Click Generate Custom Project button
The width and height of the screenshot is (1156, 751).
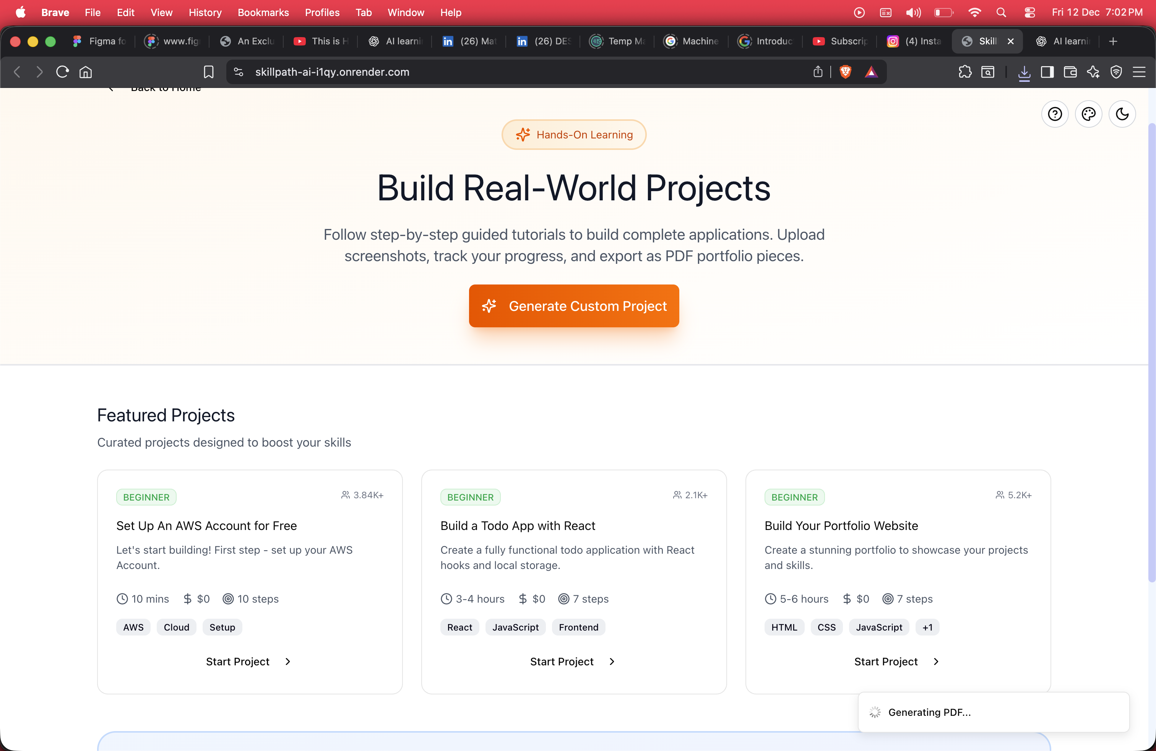(574, 306)
